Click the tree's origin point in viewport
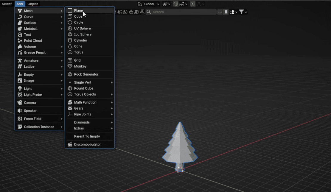This screenshot has height=192, width=331. coord(179,170)
